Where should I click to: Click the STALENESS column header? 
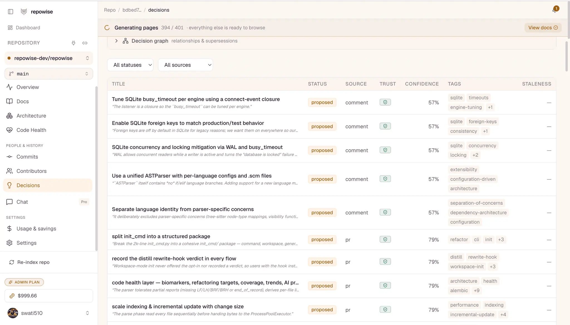(x=537, y=84)
